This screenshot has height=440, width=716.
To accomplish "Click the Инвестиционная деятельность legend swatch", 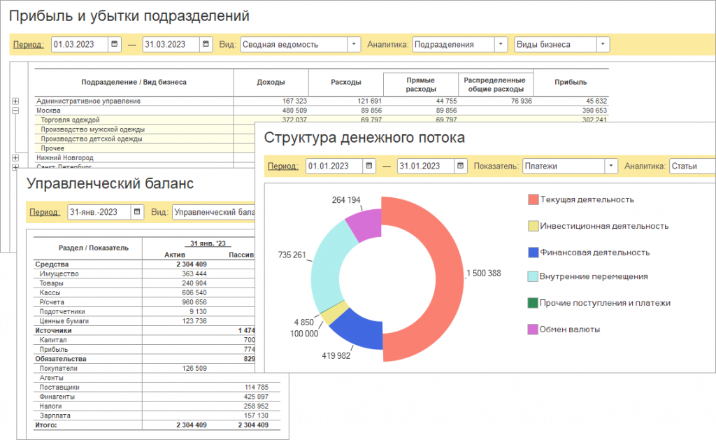I will (533, 226).
